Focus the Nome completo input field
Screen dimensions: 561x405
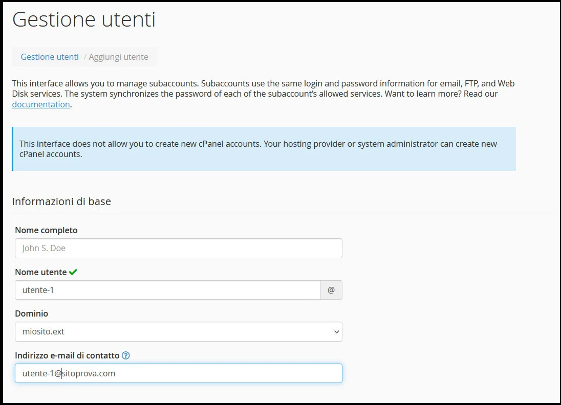coord(178,248)
